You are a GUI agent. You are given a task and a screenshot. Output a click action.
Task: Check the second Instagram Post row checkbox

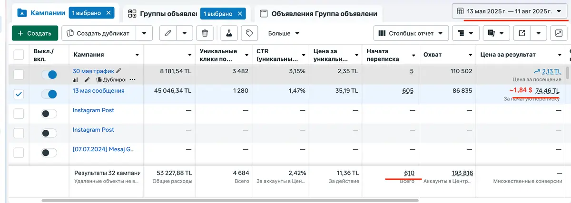click(19, 133)
